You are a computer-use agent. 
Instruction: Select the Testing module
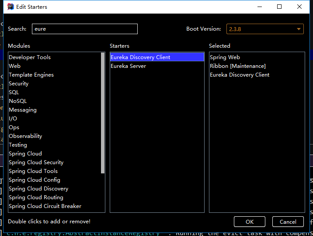coord(18,145)
